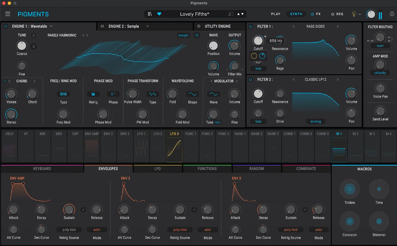Toggle Filter 2 power button
397x246 pixels.
(250, 80)
